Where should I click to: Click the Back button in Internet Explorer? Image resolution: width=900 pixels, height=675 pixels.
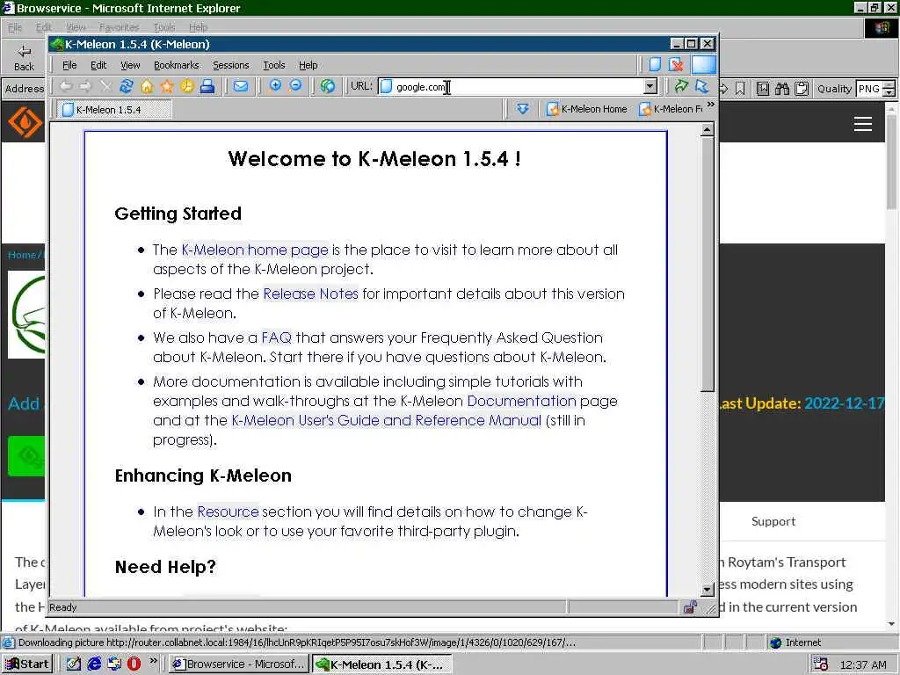24,58
